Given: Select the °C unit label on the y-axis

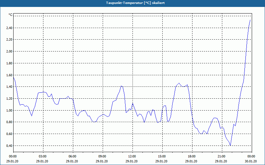Looking at the screenshot, I should [x=10, y=15].
